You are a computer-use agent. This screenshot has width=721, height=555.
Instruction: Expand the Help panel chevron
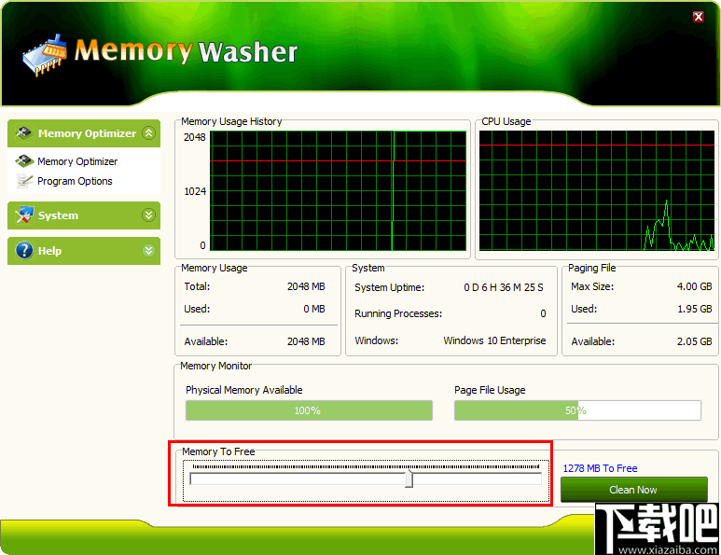tap(148, 251)
